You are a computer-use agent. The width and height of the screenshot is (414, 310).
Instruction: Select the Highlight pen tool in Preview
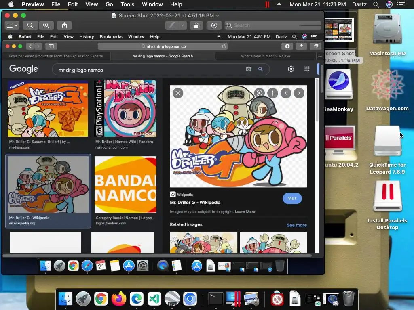point(172,25)
